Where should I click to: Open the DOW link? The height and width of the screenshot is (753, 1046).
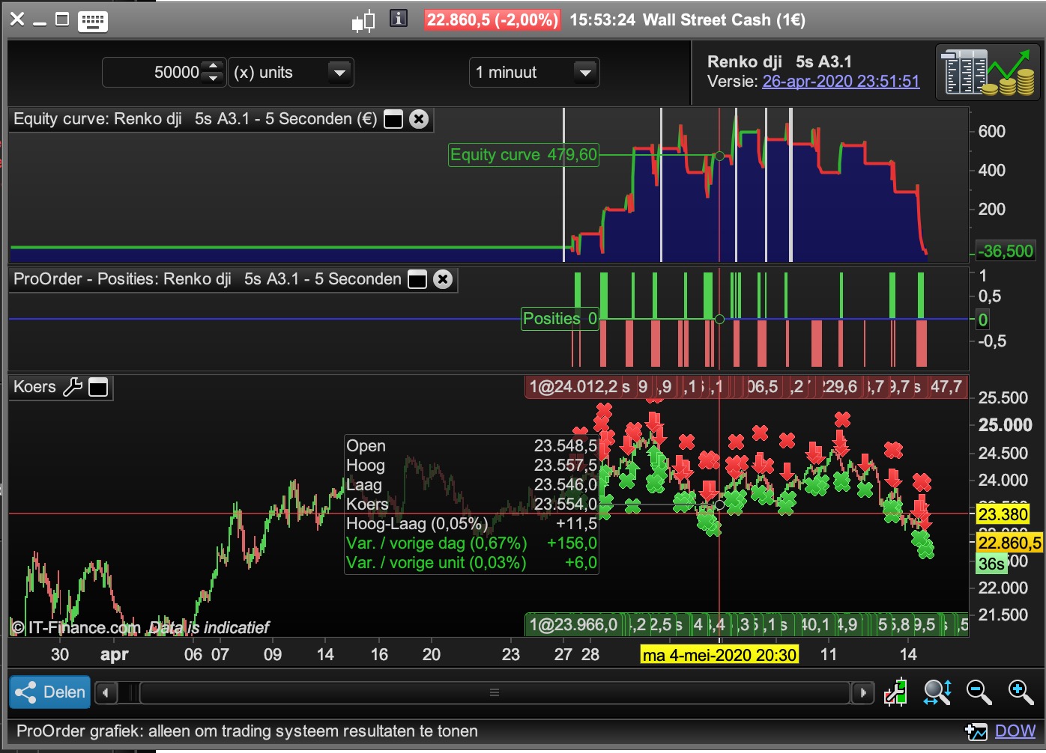pos(1015,731)
